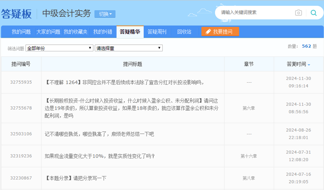Open the 回收站 tab
Screen dimensions: 324x190
(184, 32)
